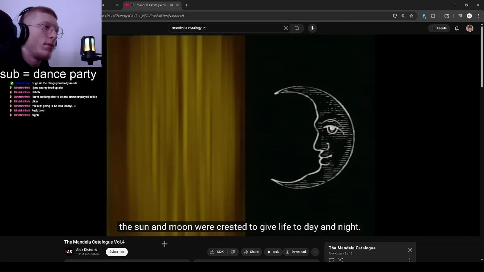Share this video

point(251,252)
